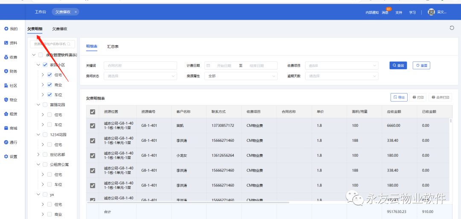
Task: Collapse the yx tree node
Action: point(38,194)
